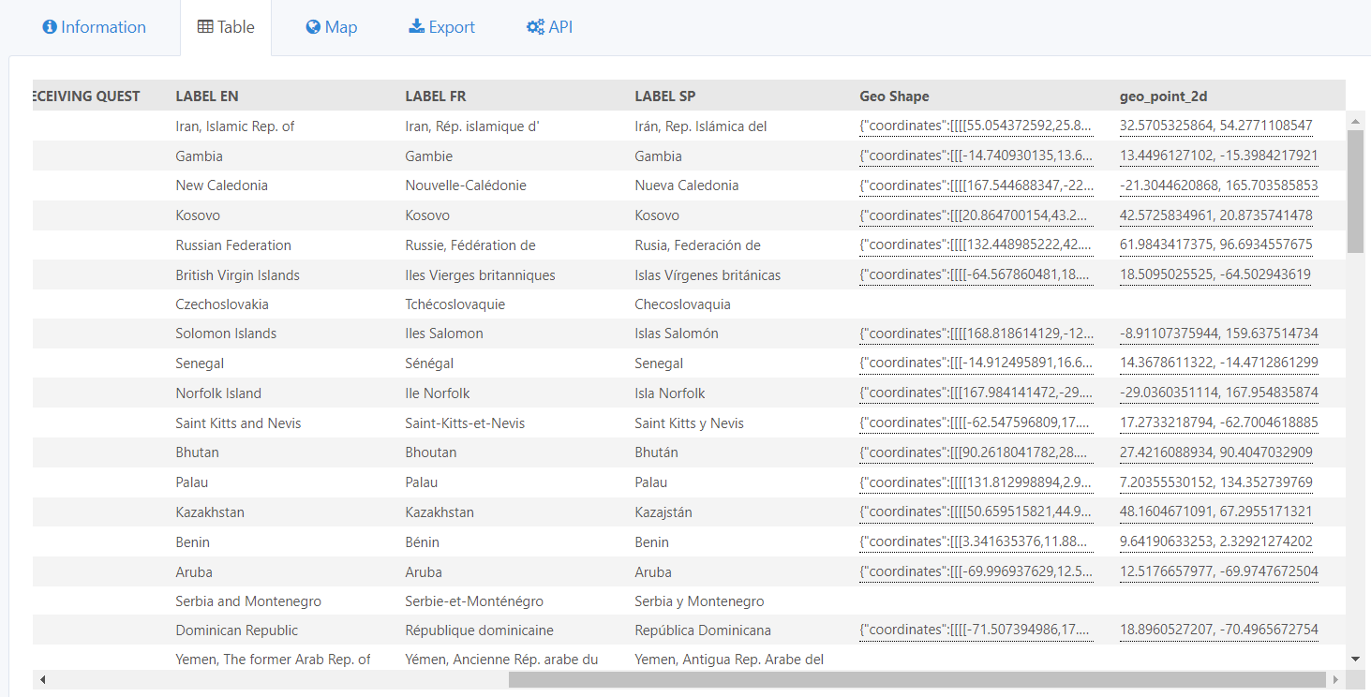The width and height of the screenshot is (1371, 697).
Task: Click geo point 18.8960527207, -70.4965672754
Action: 1219,630
